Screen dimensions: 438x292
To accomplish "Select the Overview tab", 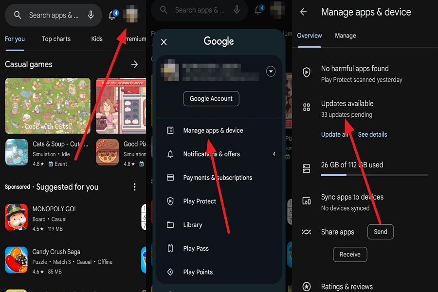I will (x=309, y=36).
